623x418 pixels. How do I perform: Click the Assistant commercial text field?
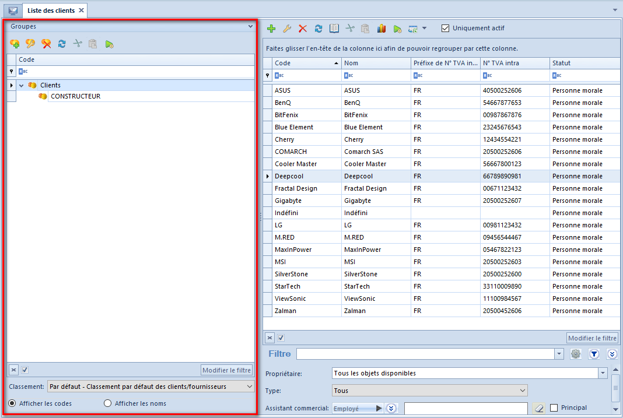click(x=466, y=408)
